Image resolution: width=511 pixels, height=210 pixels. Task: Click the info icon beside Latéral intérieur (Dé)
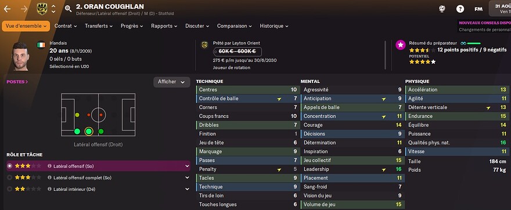49,189
